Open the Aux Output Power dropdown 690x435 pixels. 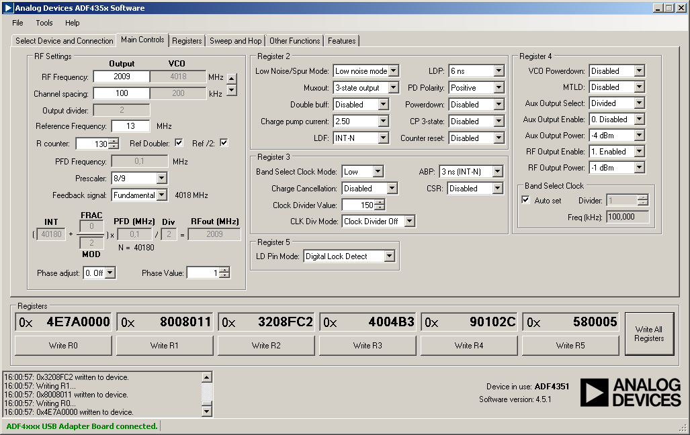640,136
